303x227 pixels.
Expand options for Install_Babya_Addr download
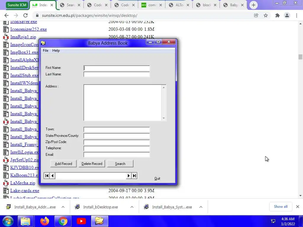[63, 207]
